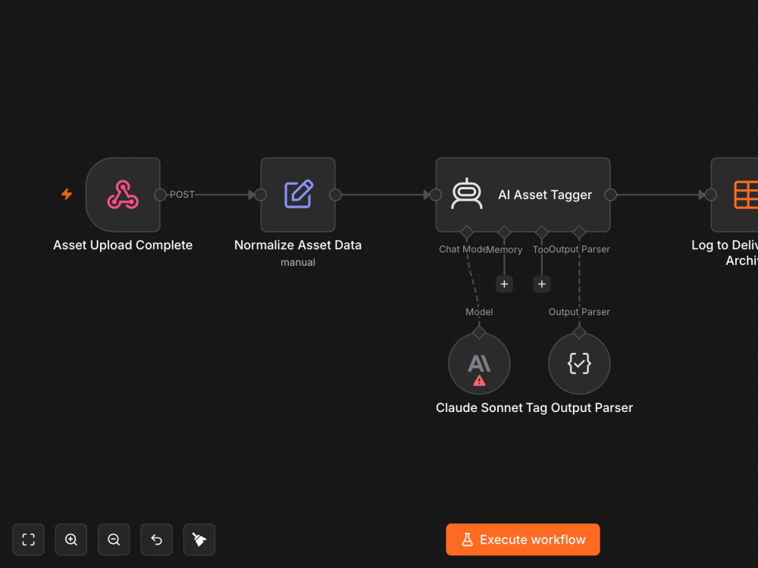
Task: Click input connector of Normalize Asset Data
Action: point(261,195)
